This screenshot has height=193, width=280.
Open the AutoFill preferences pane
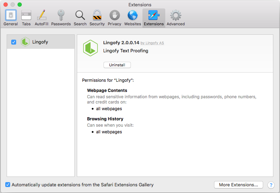(x=41, y=18)
